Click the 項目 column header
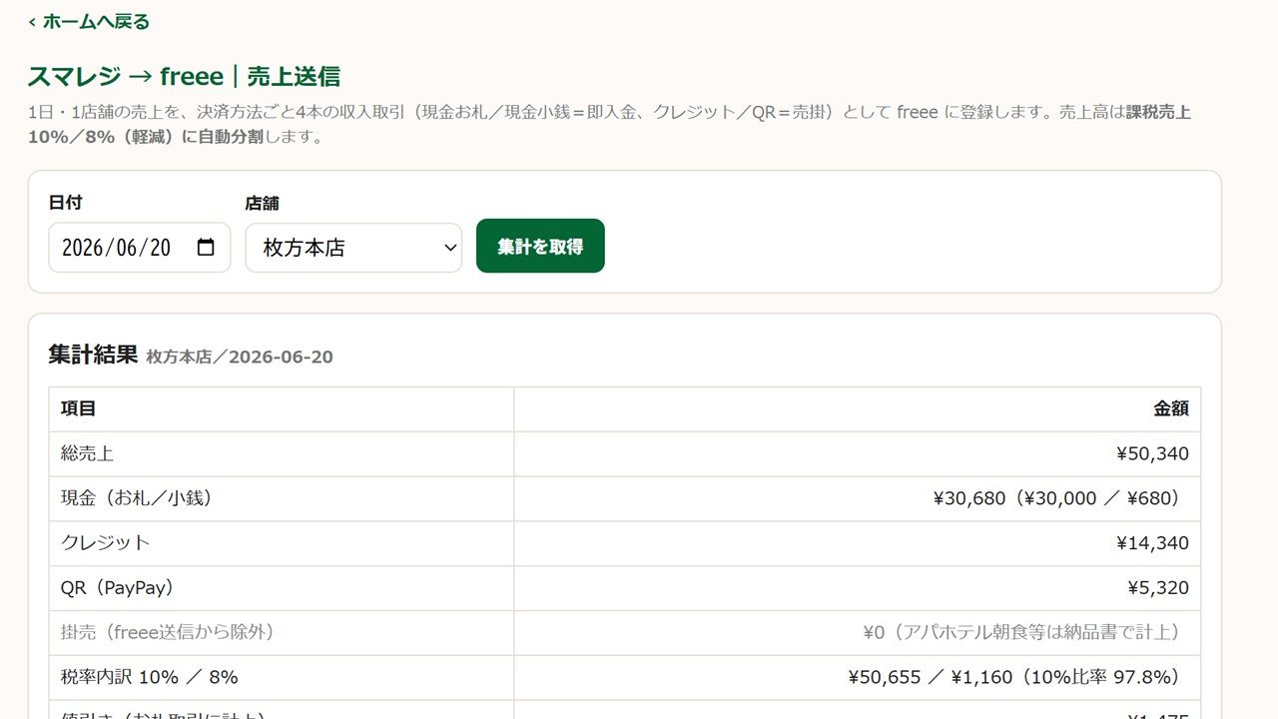Screen dimensions: 1278x719 (x=282, y=409)
